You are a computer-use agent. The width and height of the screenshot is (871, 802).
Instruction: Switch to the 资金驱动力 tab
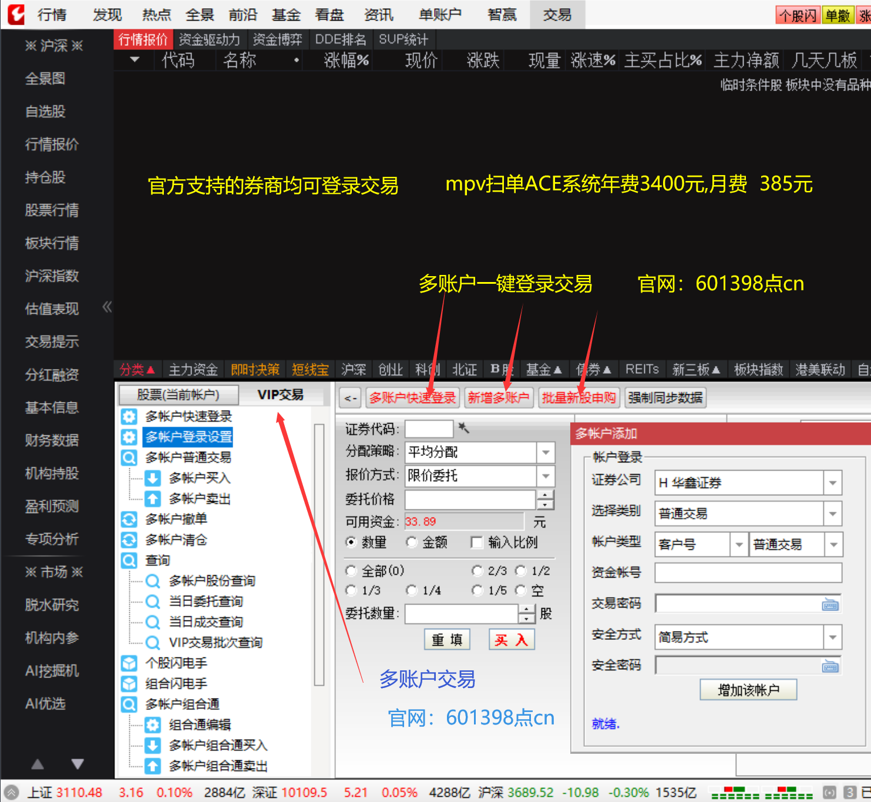[210, 39]
